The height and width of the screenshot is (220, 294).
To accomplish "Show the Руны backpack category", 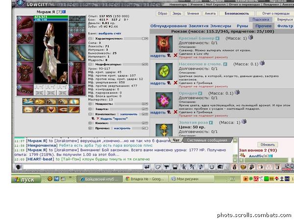I will 242,26.
